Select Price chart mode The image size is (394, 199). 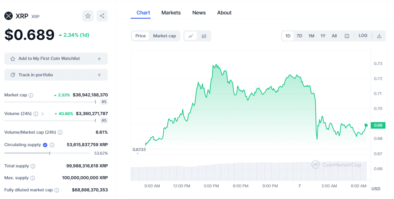tap(140, 36)
